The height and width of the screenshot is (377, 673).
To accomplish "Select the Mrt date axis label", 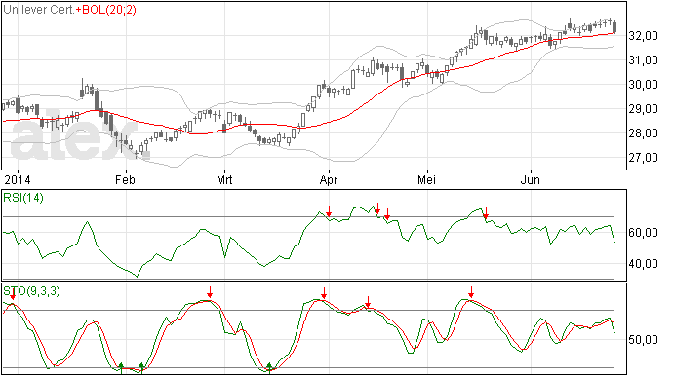I will pyautogui.click(x=224, y=179).
